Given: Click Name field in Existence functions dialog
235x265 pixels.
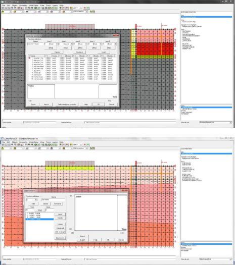Looking at the screenshot, I should point(35,44).
